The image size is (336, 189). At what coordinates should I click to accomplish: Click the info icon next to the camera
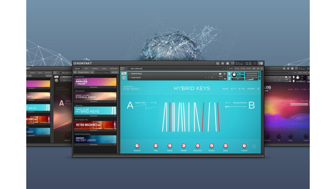point(225,73)
